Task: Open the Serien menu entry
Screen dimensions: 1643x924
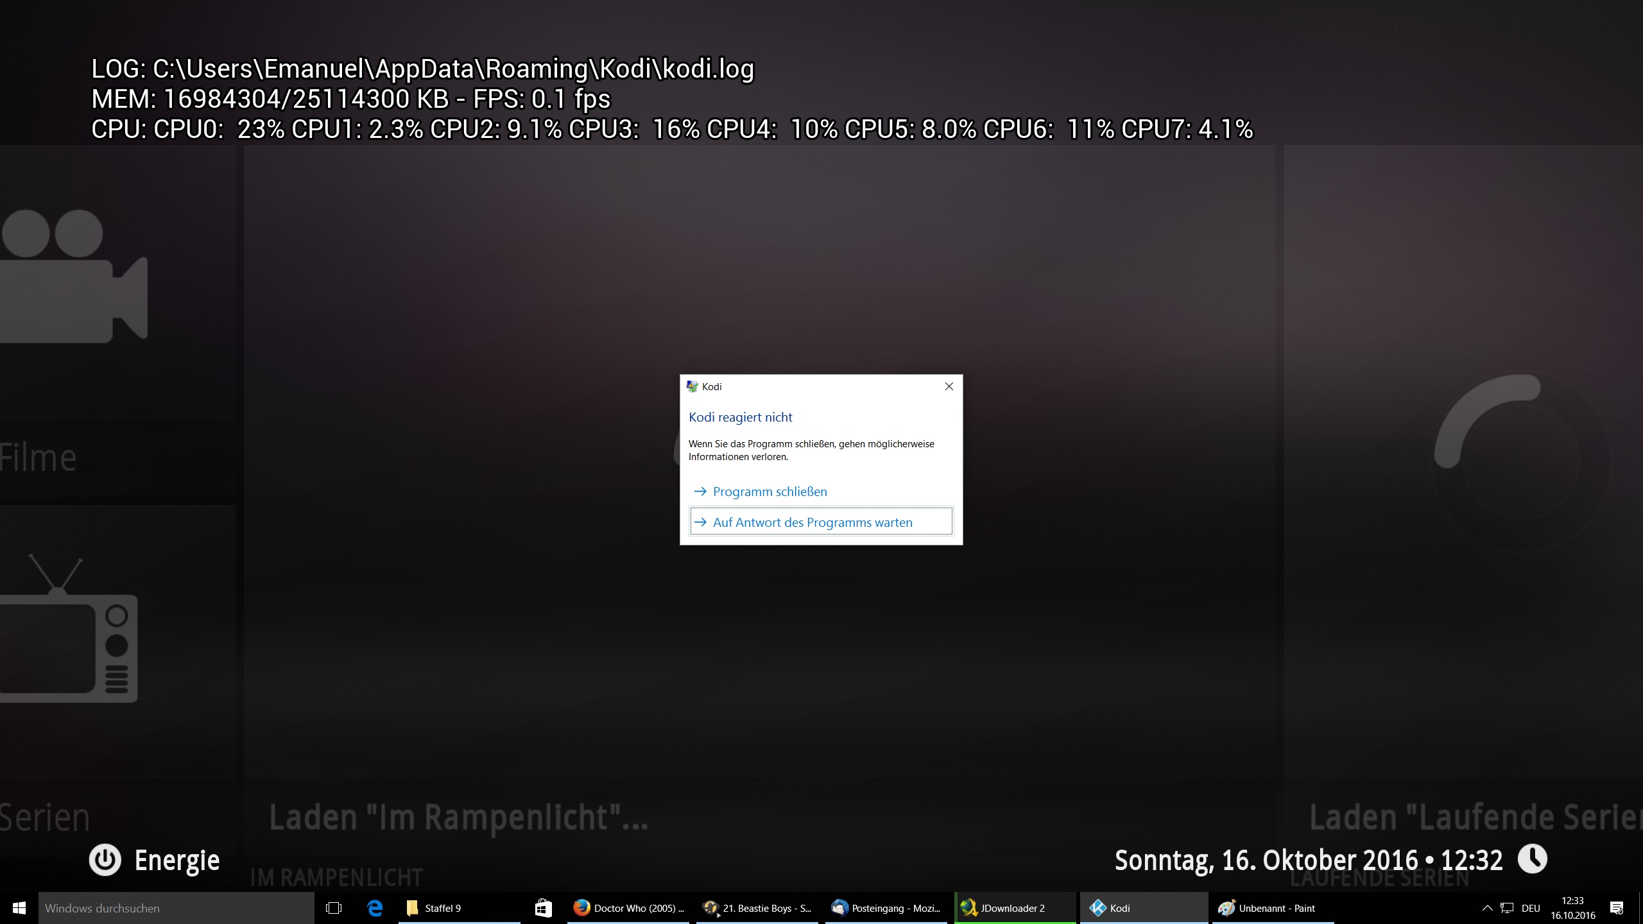Action: 44,817
